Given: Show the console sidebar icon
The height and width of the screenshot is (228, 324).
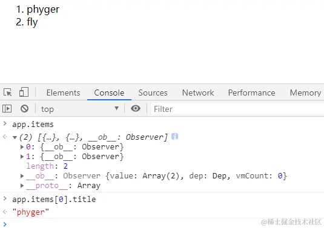Looking at the screenshot, I should tap(7, 108).
